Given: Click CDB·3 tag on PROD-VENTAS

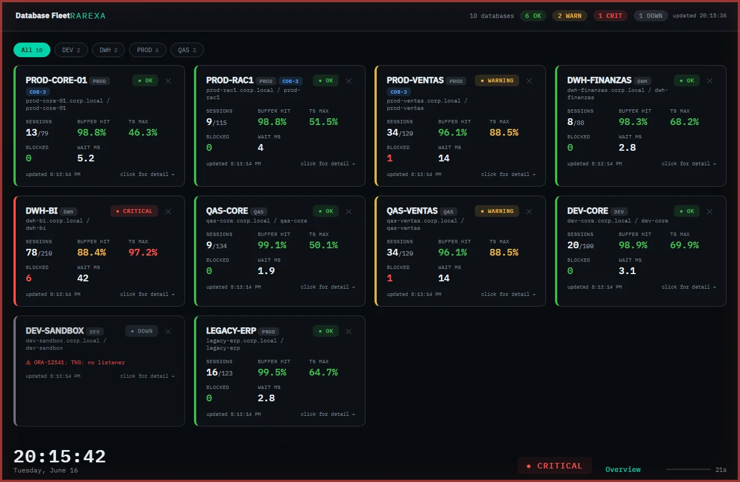Looking at the screenshot, I should pyautogui.click(x=399, y=92).
